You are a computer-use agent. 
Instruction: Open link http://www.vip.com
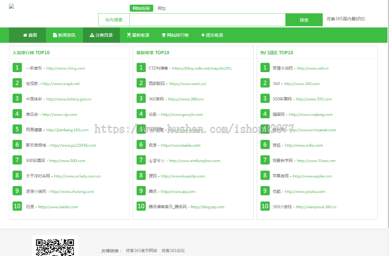60,114
